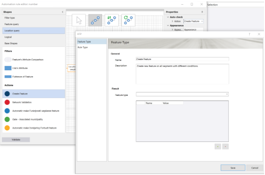Expand the Appearance sub-property row
The height and width of the screenshot is (175, 265).
tap(172, 30)
